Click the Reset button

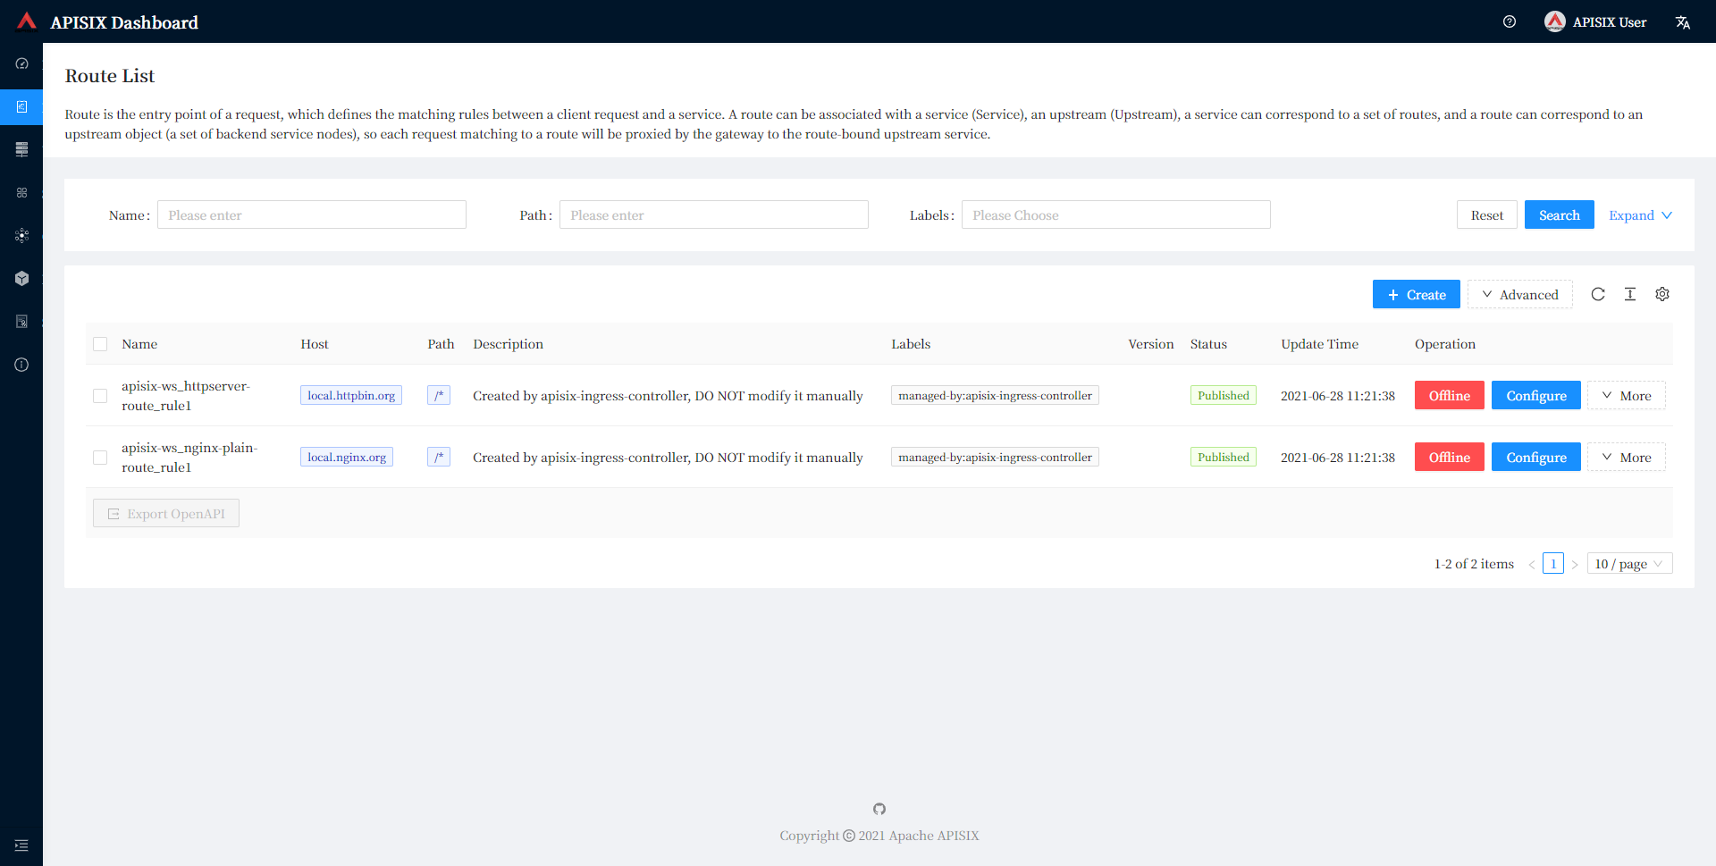point(1487,214)
